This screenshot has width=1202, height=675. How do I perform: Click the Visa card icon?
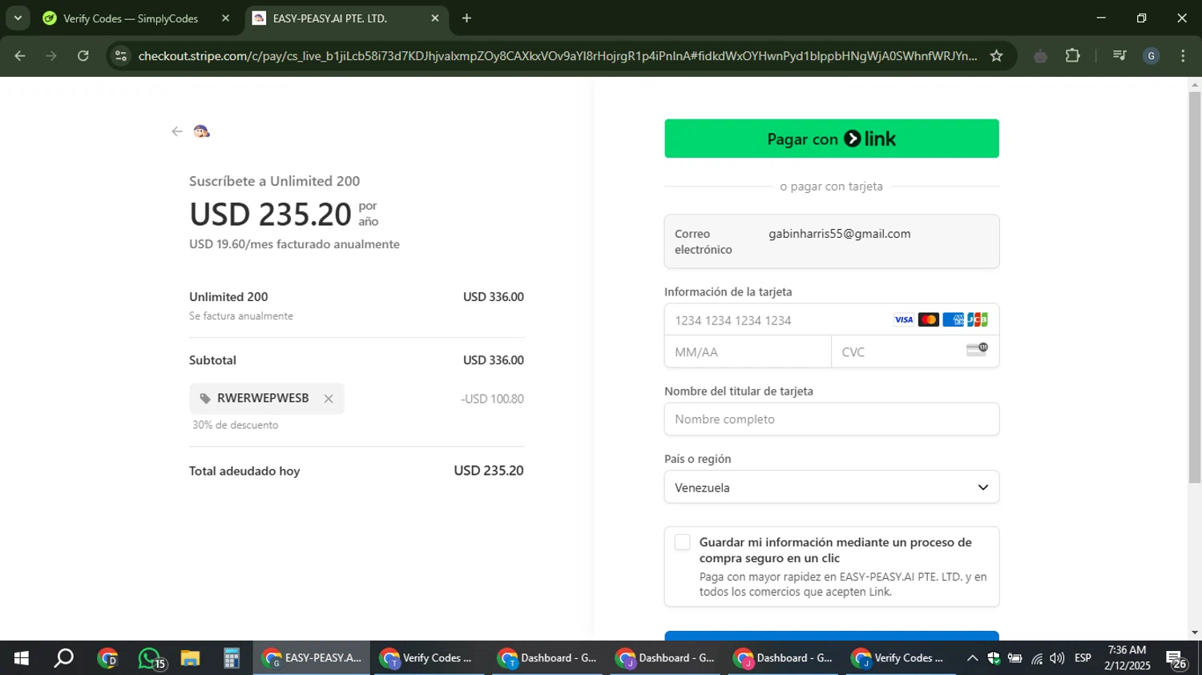(x=904, y=320)
